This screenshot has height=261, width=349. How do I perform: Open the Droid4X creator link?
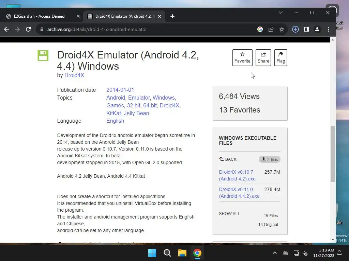pyautogui.click(x=74, y=75)
